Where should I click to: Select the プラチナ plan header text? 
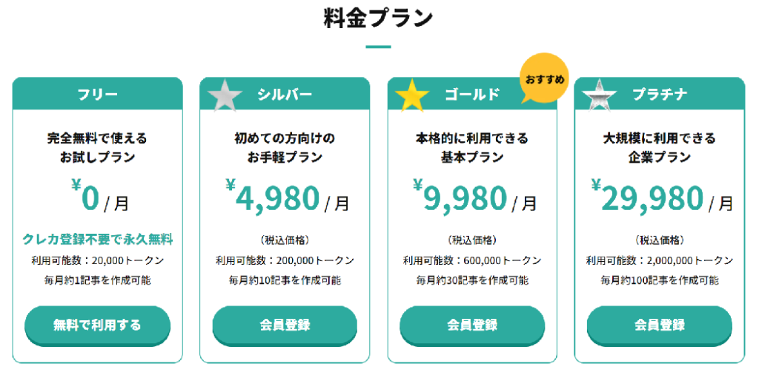coord(660,94)
